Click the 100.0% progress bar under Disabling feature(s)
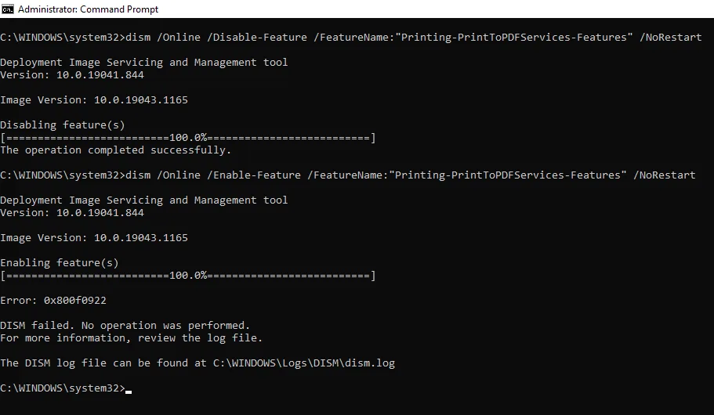Image resolution: width=714 pixels, height=415 pixels. tap(188, 138)
